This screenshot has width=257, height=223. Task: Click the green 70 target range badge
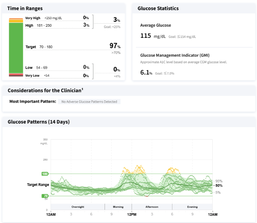pyautogui.click(x=45, y=196)
